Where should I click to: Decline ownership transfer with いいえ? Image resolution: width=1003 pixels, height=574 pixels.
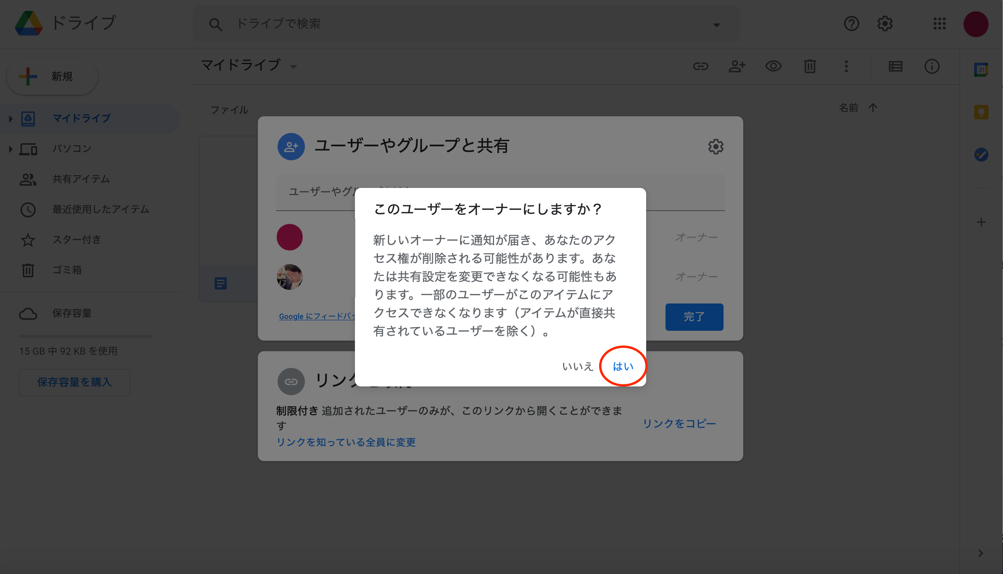point(577,366)
